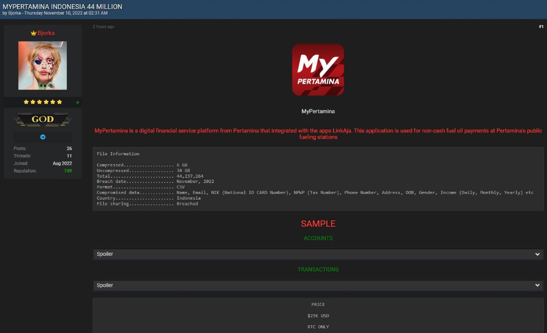Click the File sharing Breached line
Viewport: 547px width, 333px height.
147,204
